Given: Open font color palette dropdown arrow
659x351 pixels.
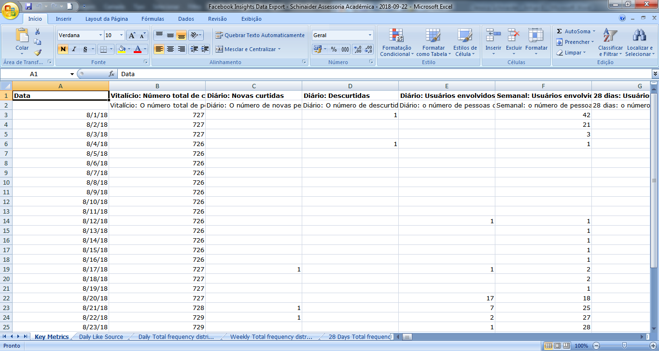Looking at the screenshot, I should pyautogui.click(x=145, y=49).
